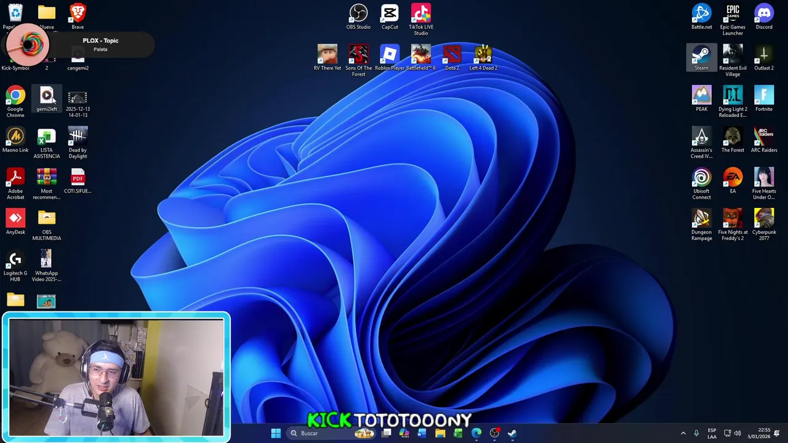Launch Resident Evil Village shortcut
Screen dimensions: 788x443
733,61
